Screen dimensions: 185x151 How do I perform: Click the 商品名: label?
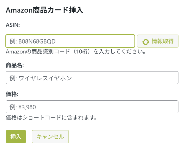15,65
